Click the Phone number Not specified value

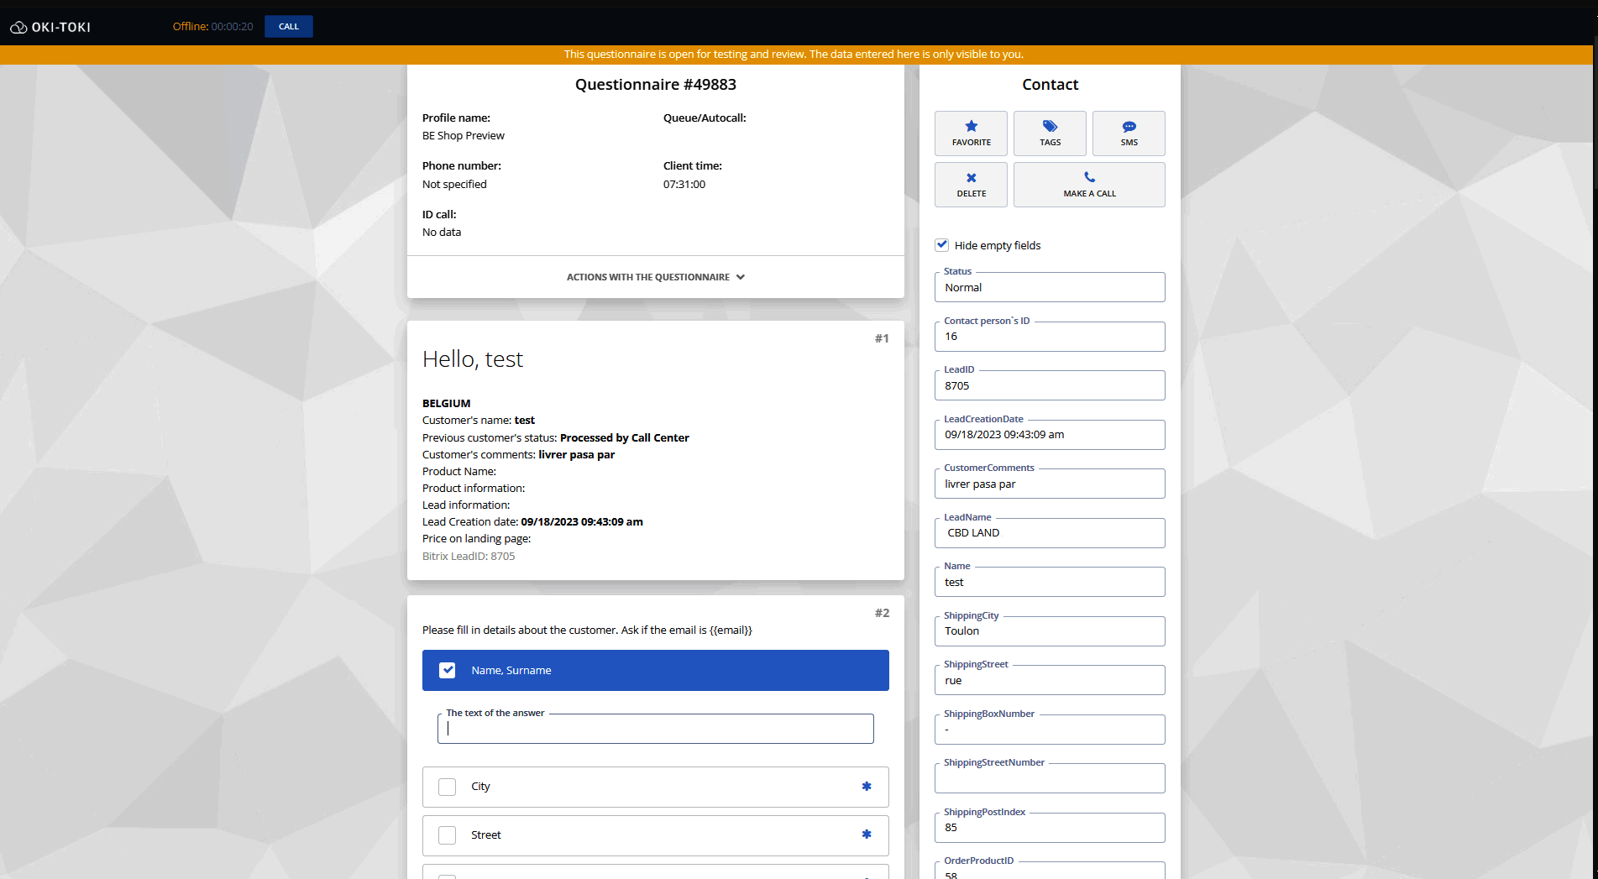454,185
